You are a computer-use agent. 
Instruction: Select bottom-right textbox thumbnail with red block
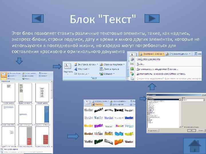(x=42, y=136)
